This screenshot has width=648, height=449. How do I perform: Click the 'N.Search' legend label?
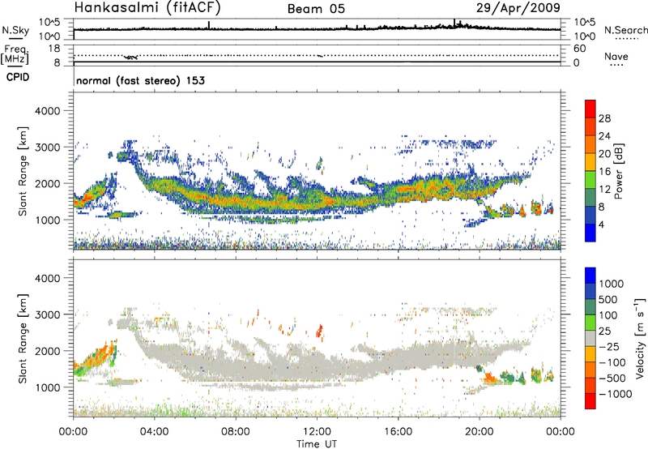(x=625, y=30)
